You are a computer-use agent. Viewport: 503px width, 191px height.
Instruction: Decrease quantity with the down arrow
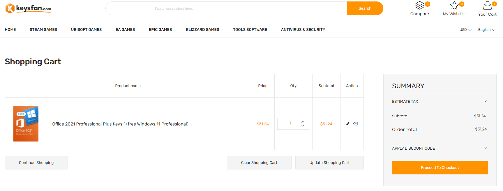pos(303,126)
